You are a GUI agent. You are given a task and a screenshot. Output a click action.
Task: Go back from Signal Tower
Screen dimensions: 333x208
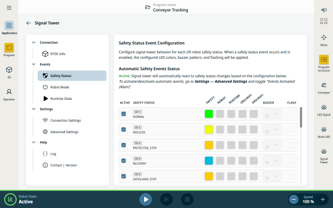pos(29,23)
